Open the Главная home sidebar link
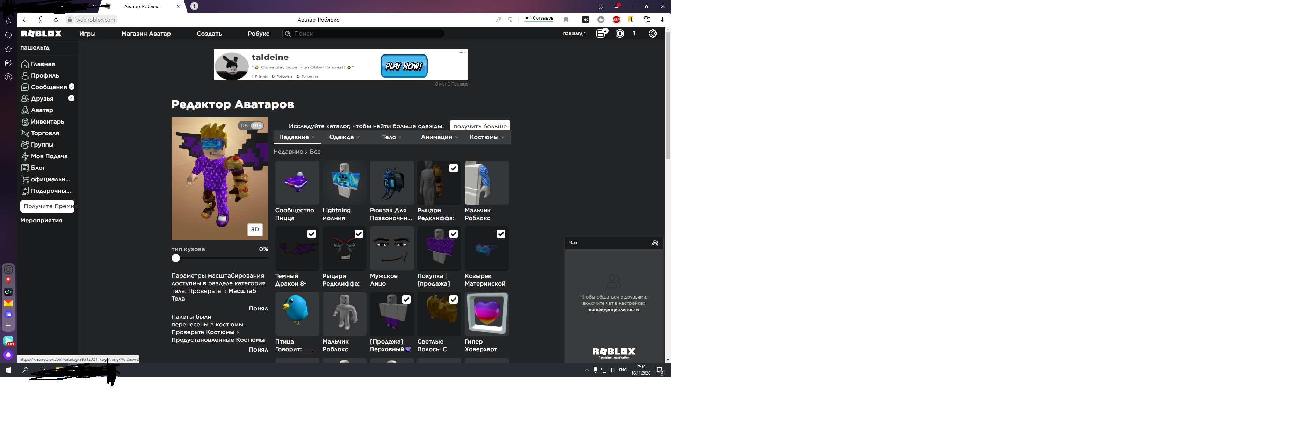This screenshot has height=442, width=1311. pos(38,64)
